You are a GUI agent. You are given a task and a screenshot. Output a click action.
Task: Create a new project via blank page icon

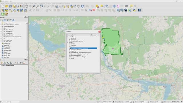(x=3, y=6)
